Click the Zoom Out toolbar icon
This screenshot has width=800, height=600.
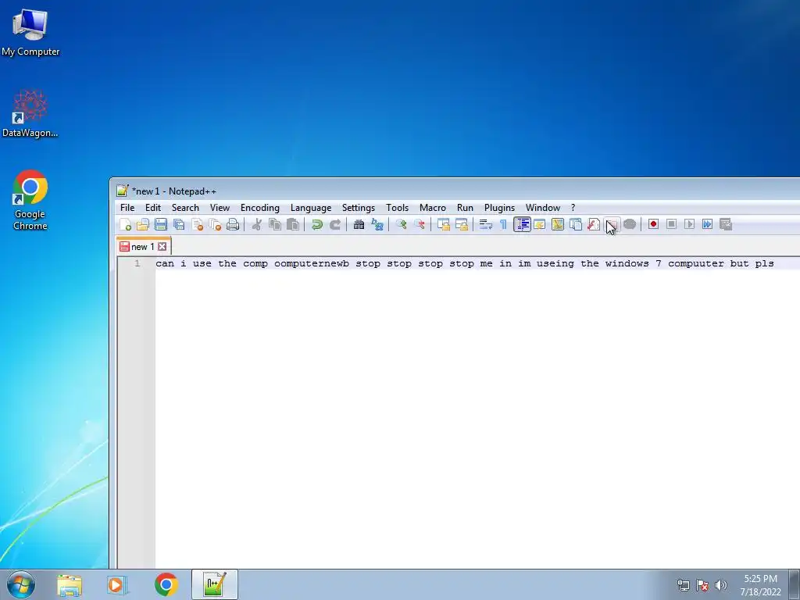[x=419, y=224]
